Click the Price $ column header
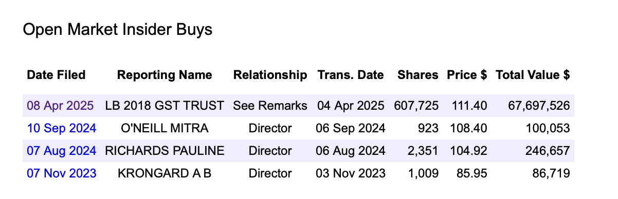Image resolution: width=618 pixels, height=199 pixels. [467, 75]
